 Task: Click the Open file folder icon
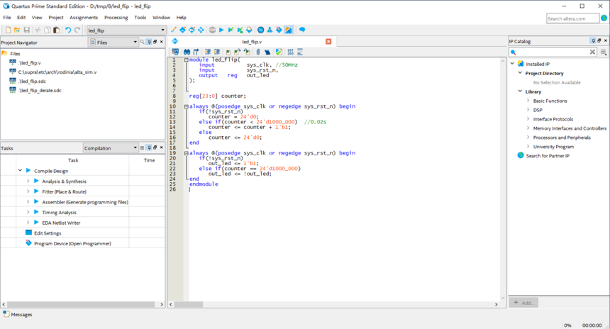tap(17, 30)
